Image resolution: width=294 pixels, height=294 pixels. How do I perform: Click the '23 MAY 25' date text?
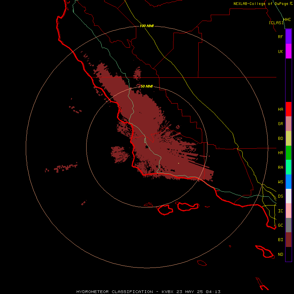pos(189,292)
